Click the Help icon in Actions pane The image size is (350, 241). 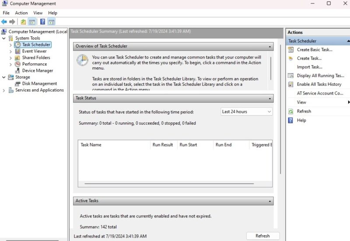coord(291,120)
